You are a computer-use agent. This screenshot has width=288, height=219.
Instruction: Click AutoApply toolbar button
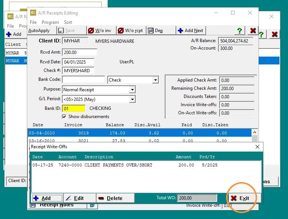point(42,31)
